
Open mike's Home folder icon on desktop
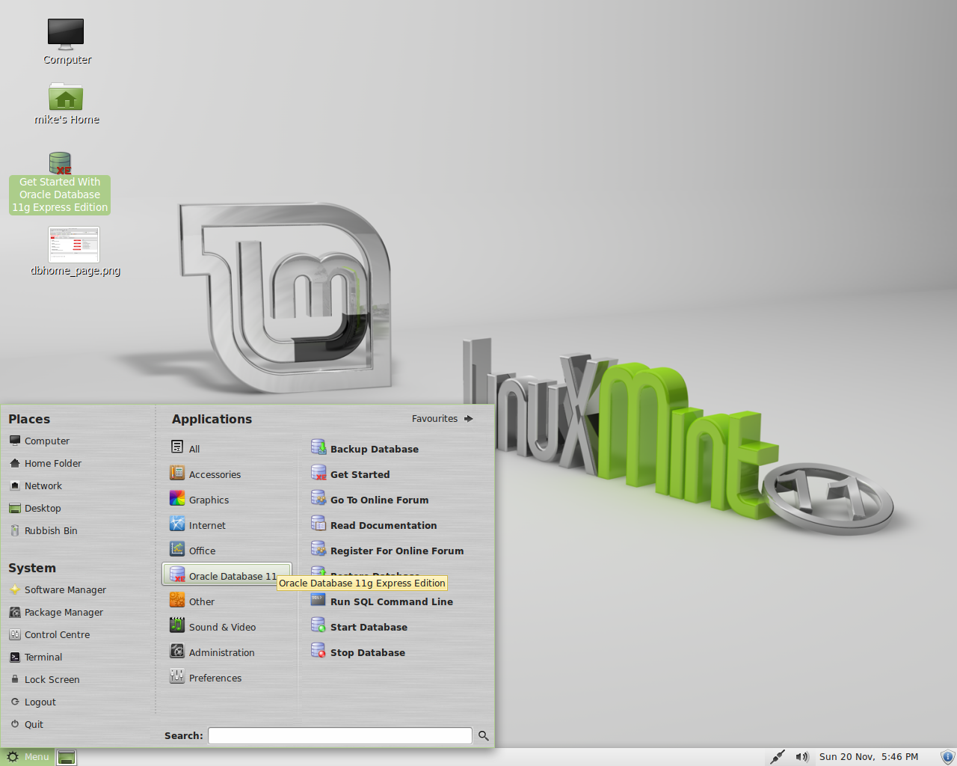(x=67, y=103)
